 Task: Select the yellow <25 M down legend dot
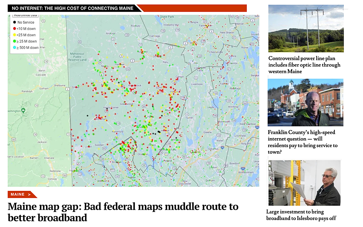pyautogui.click(x=14, y=35)
